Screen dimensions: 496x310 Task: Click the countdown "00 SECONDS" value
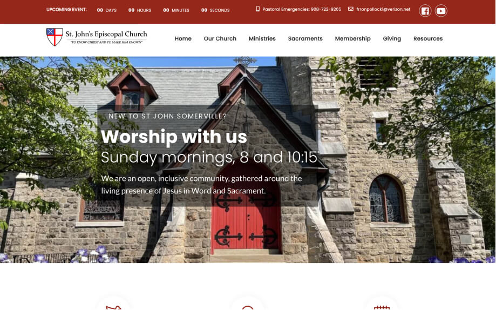pyautogui.click(x=215, y=10)
